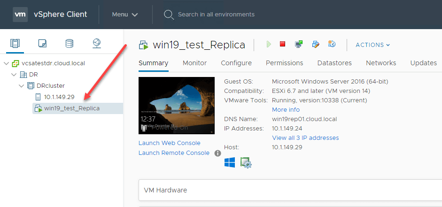Open the Configure tab
The image size is (442, 207).
(236, 63)
